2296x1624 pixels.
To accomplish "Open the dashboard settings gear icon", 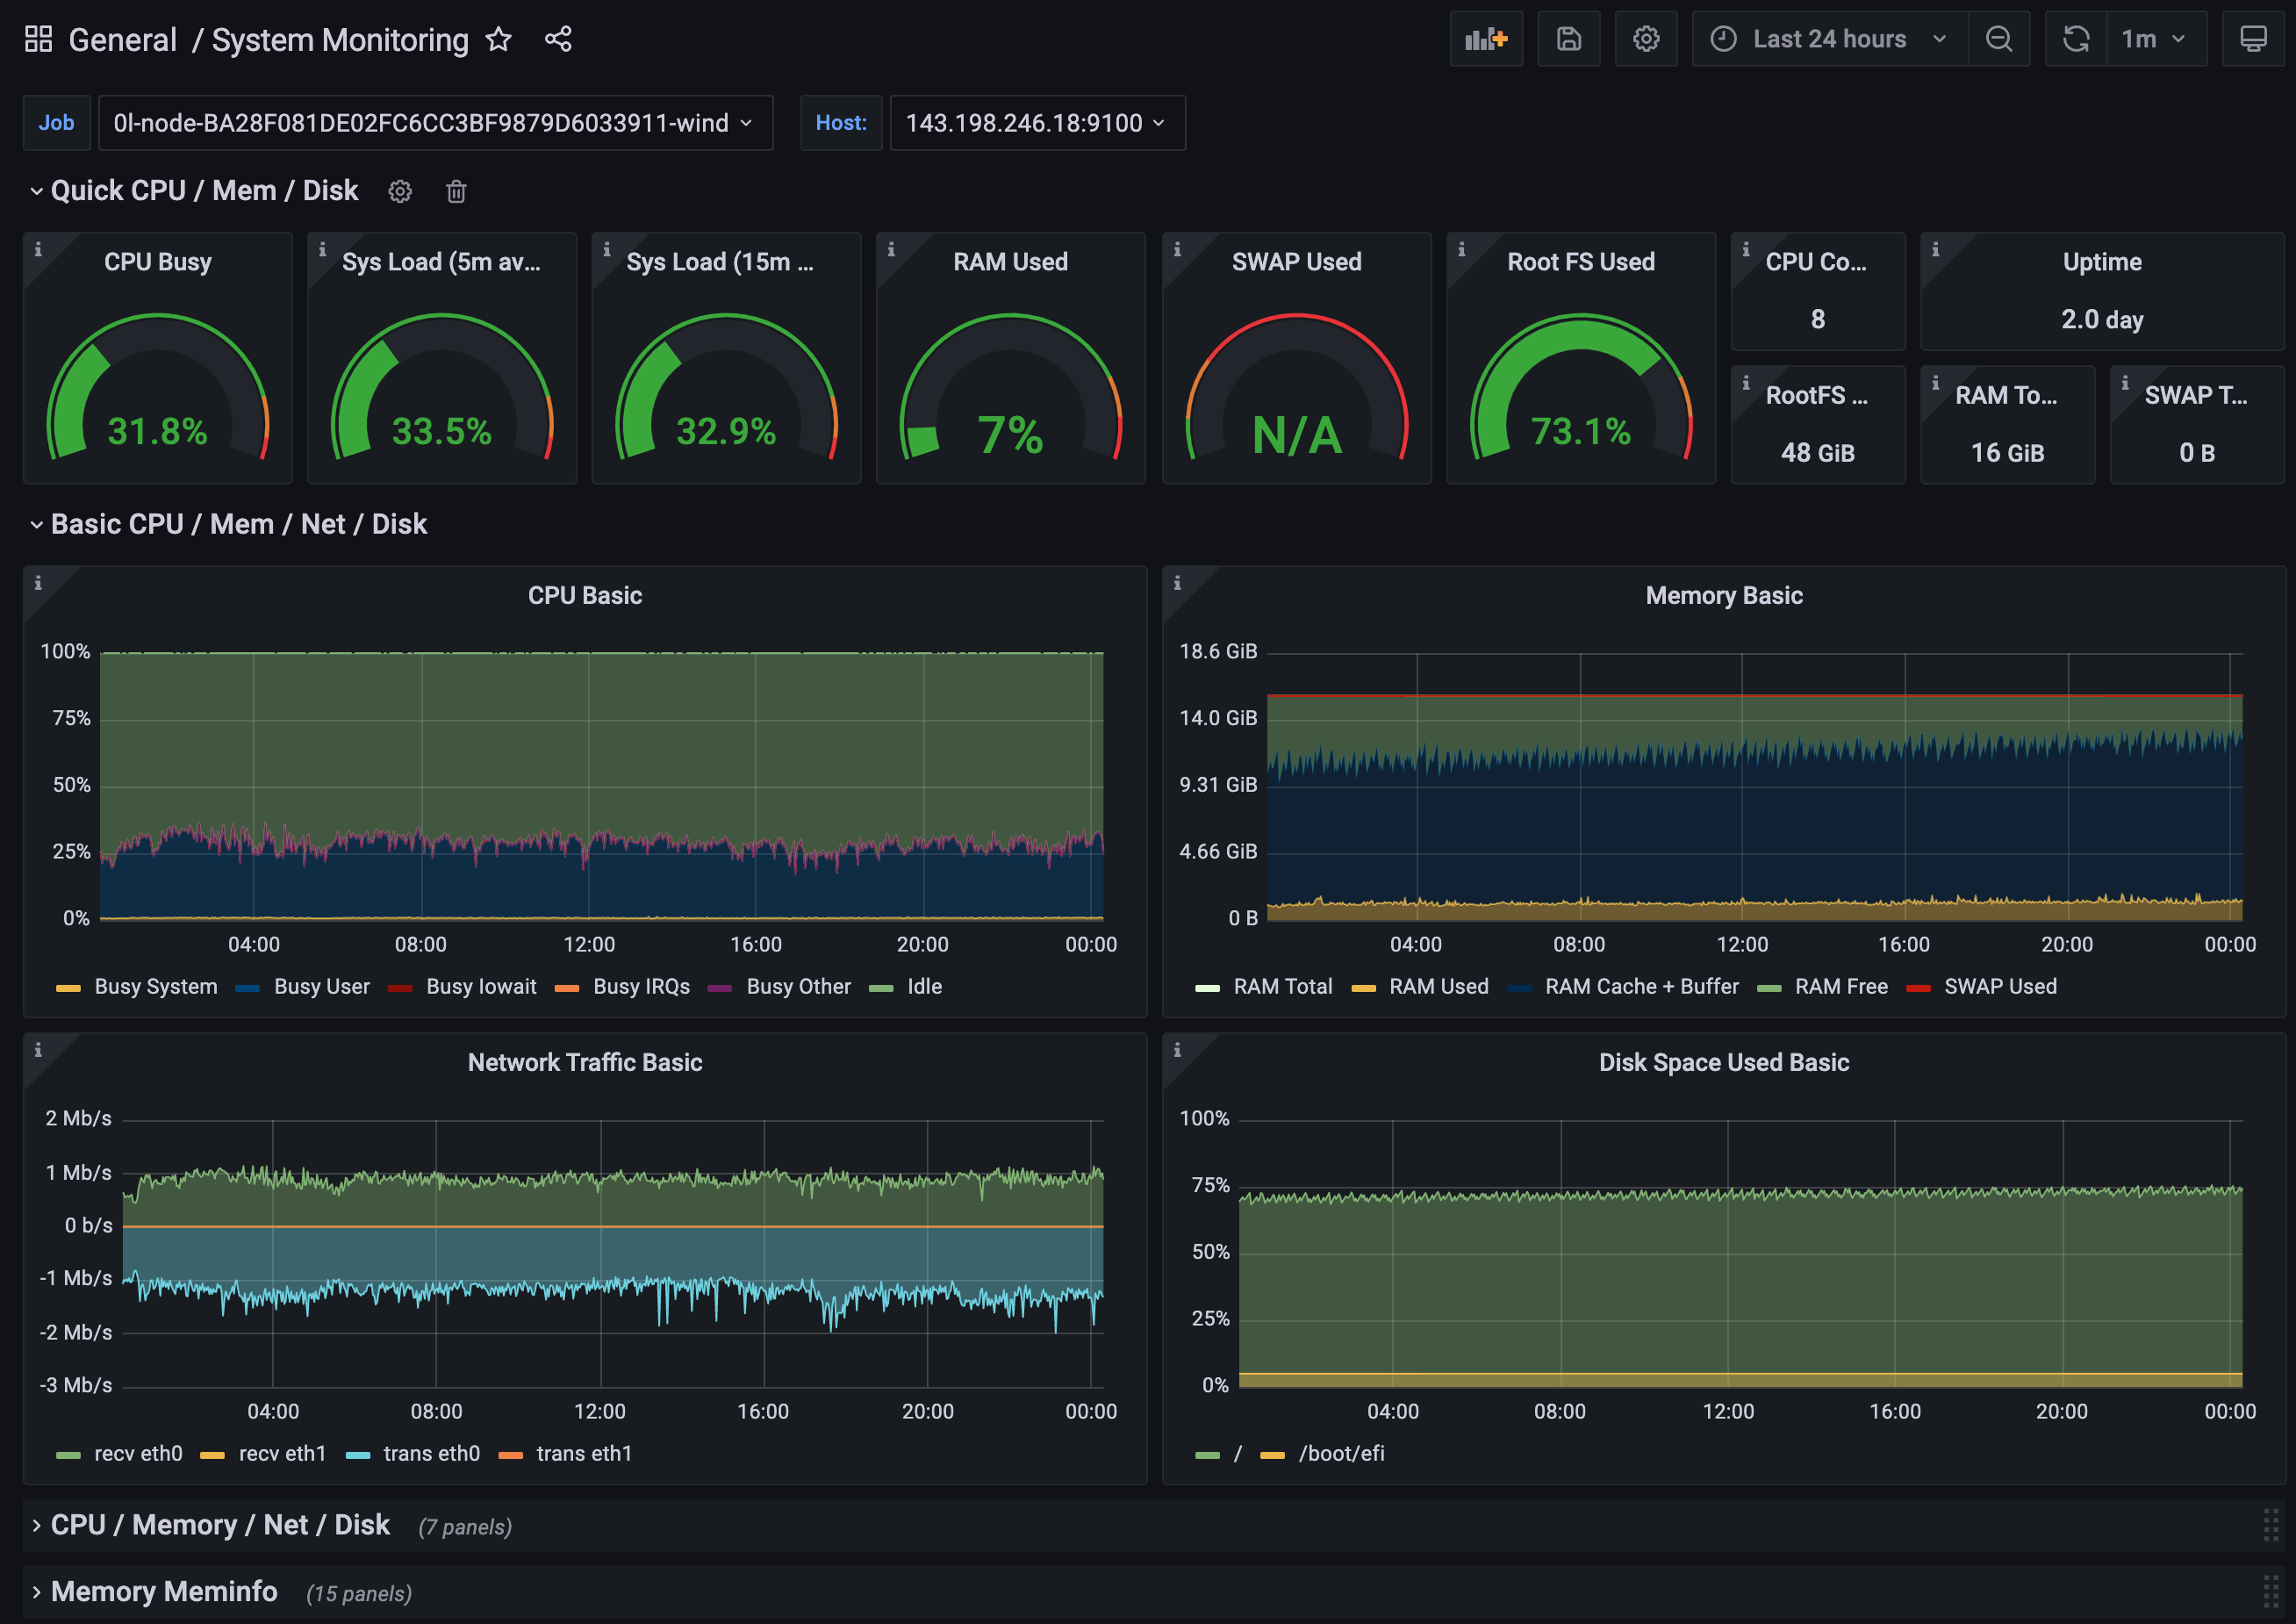I will tap(1644, 39).
